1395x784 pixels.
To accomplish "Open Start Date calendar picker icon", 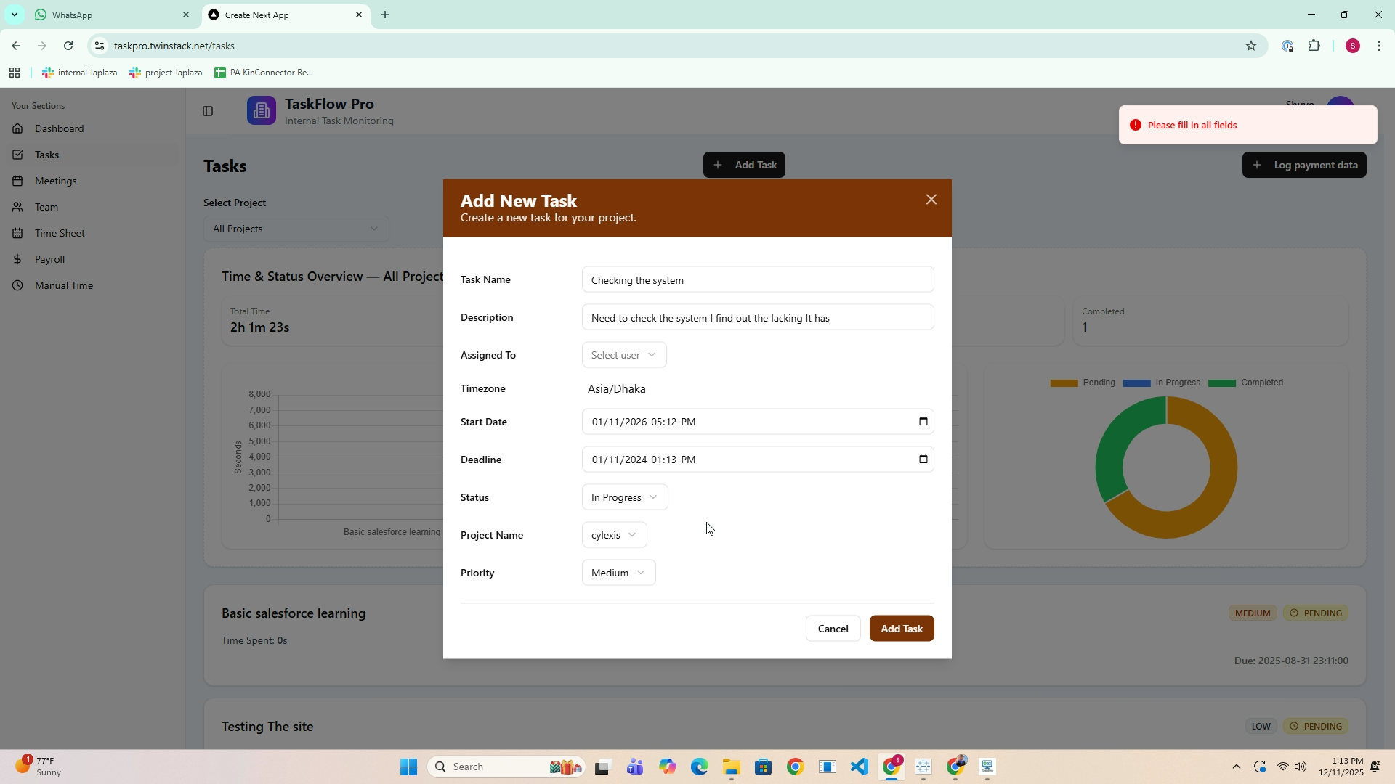I will tap(923, 422).
